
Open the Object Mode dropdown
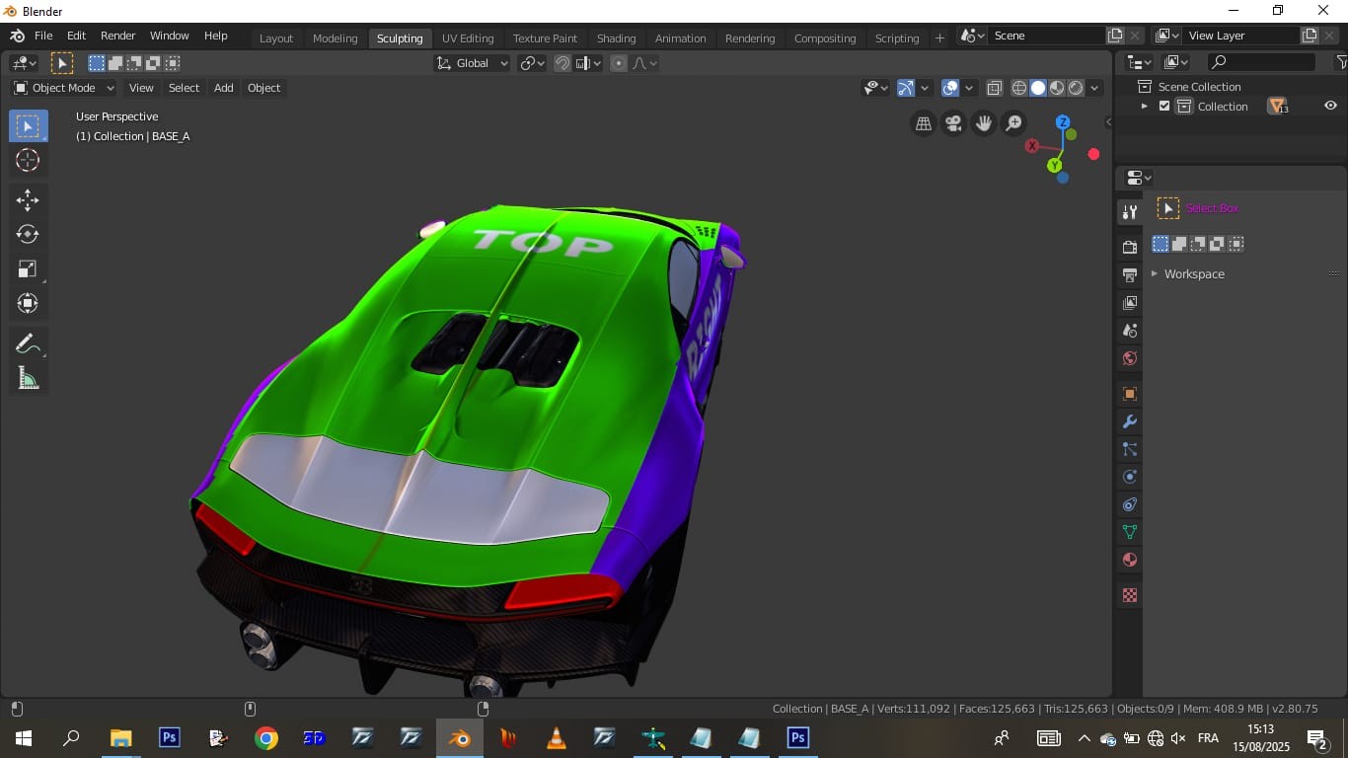pos(64,88)
